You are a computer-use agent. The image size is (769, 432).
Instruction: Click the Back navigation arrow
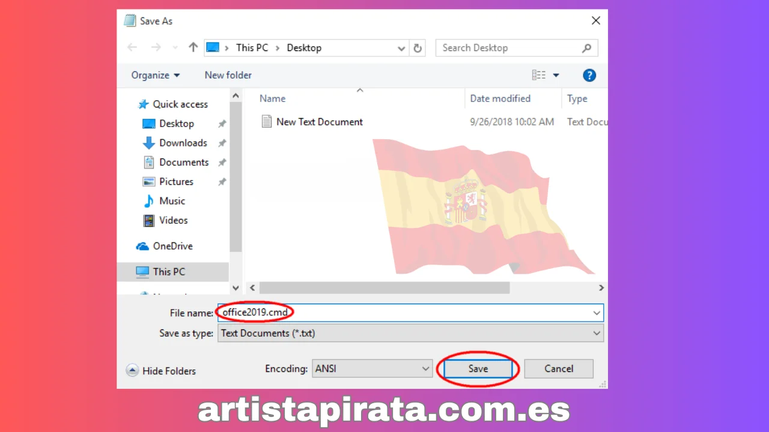133,47
